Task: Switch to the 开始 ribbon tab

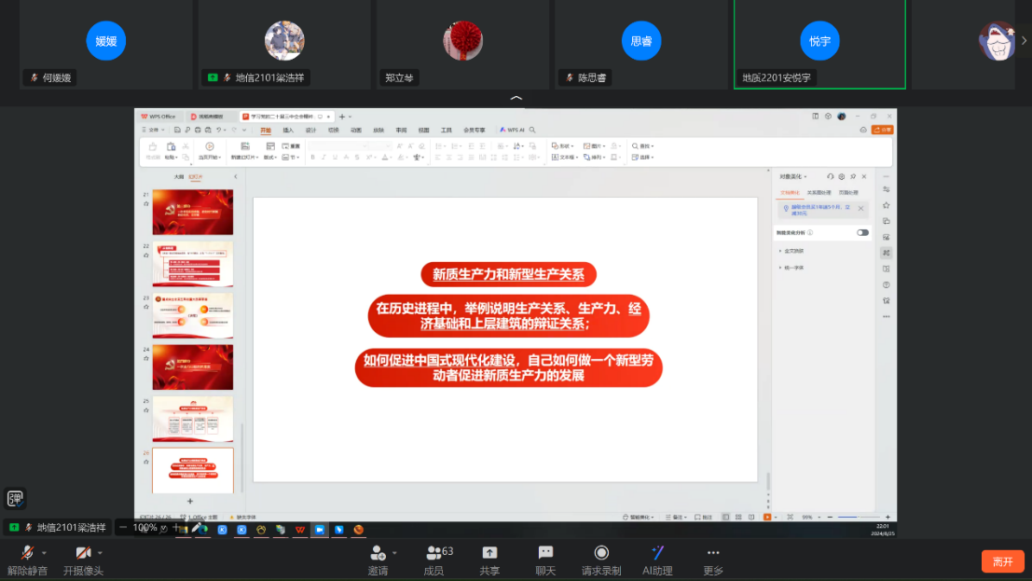Action: (266, 131)
